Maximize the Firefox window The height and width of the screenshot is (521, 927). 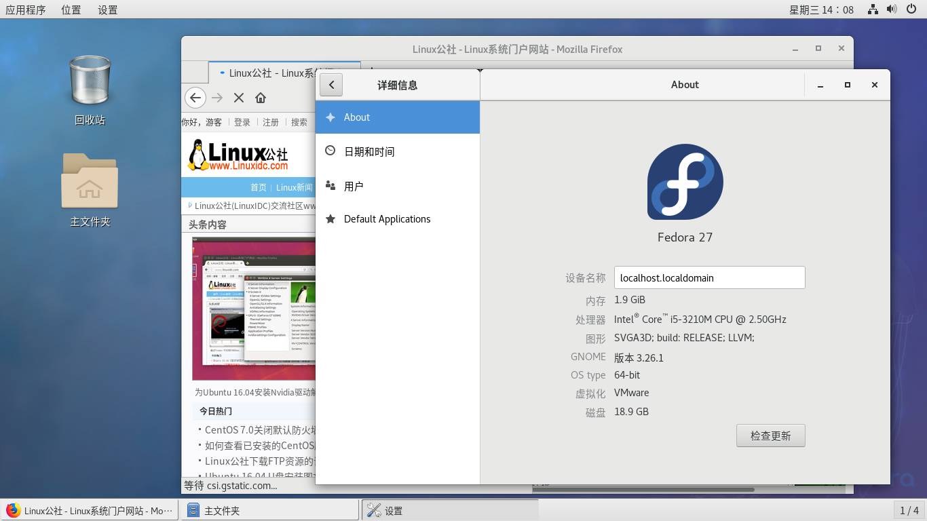click(x=818, y=49)
